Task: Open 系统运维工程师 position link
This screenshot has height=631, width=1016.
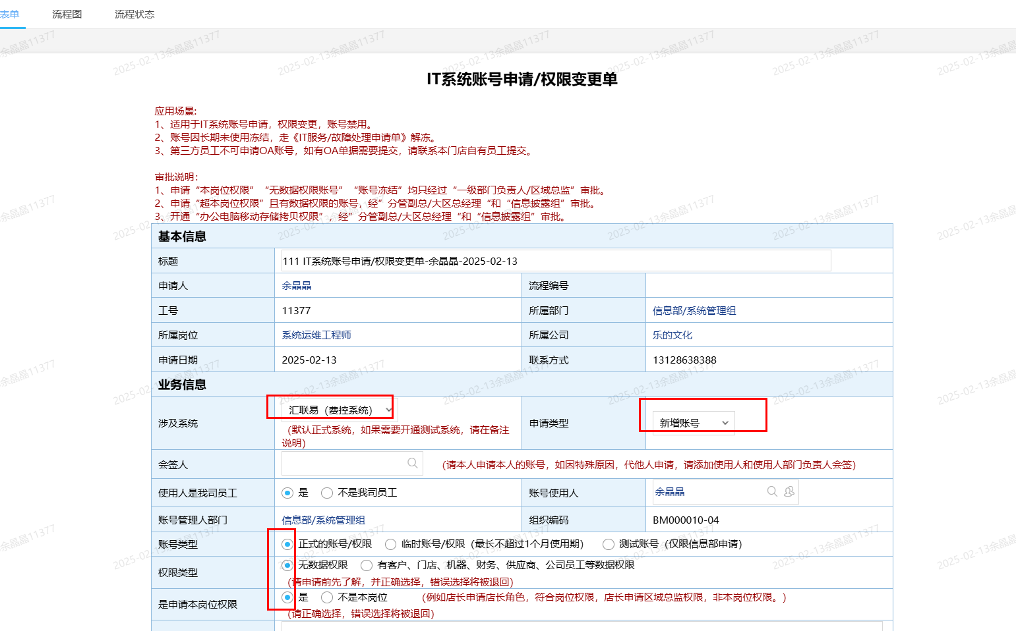Action: pos(316,335)
